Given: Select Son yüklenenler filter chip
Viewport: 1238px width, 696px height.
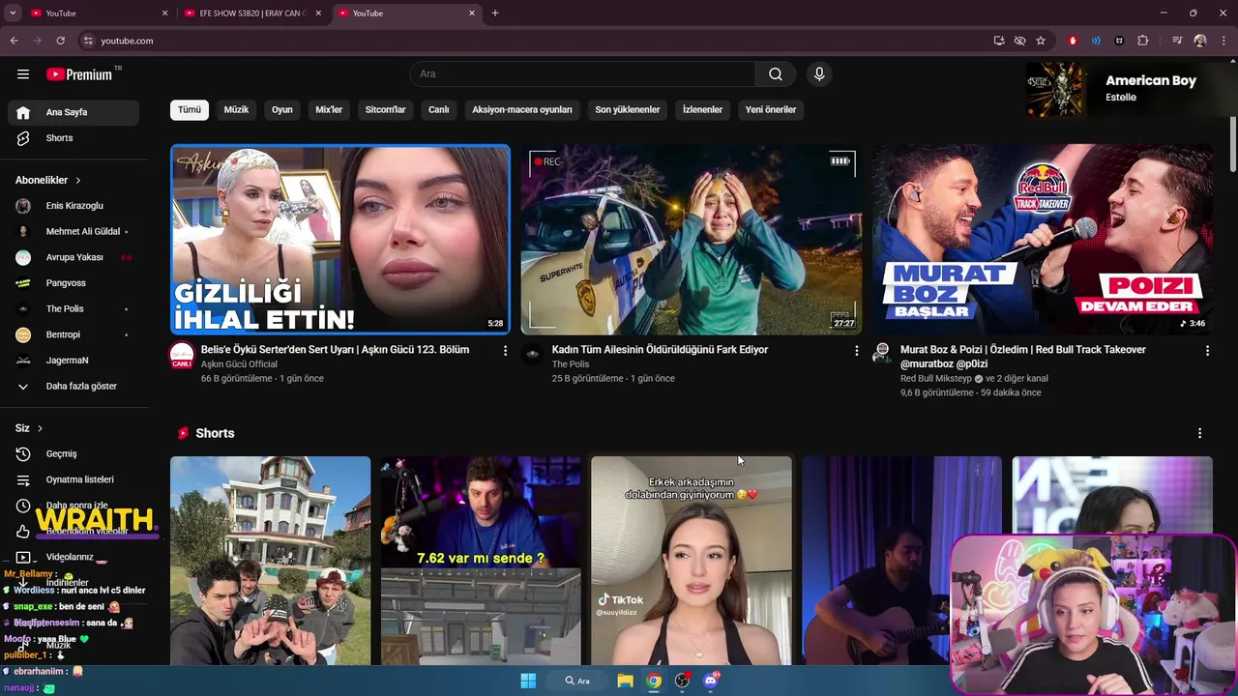Looking at the screenshot, I should click(628, 110).
